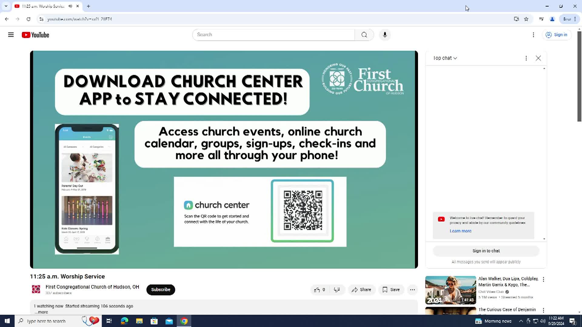Open taskbar clock showing 11:22 AM
Image resolution: width=582 pixels, height=327 pixels.
click(556, 321)
